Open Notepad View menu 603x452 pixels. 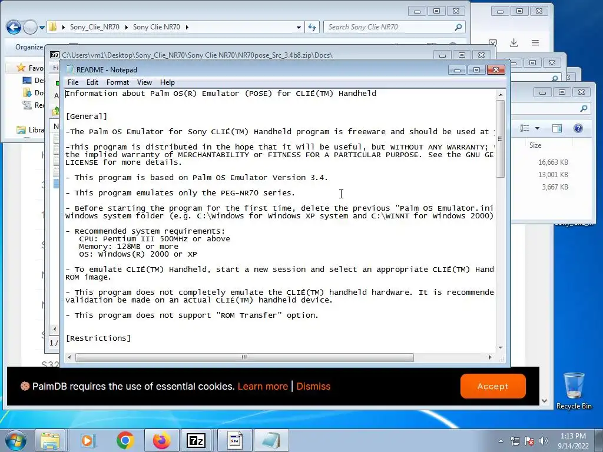[x=144, y=82]
